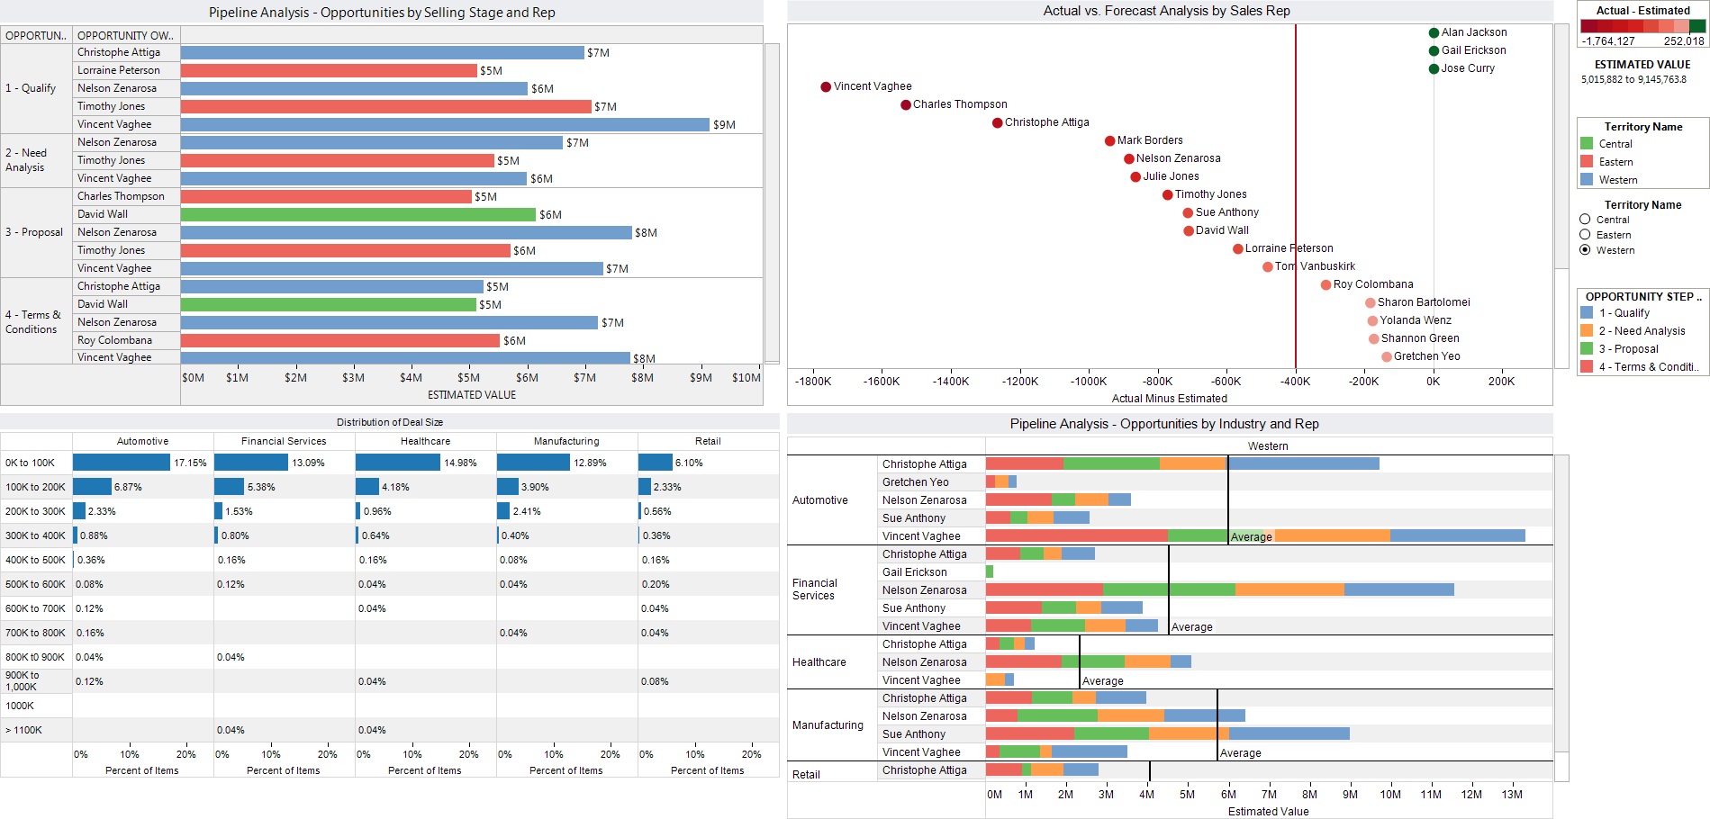Image resolution: width=1710 pixels, height=819 pixels.
Task: Click the OPPORTUN.. column header
Action: coord(36,36)
